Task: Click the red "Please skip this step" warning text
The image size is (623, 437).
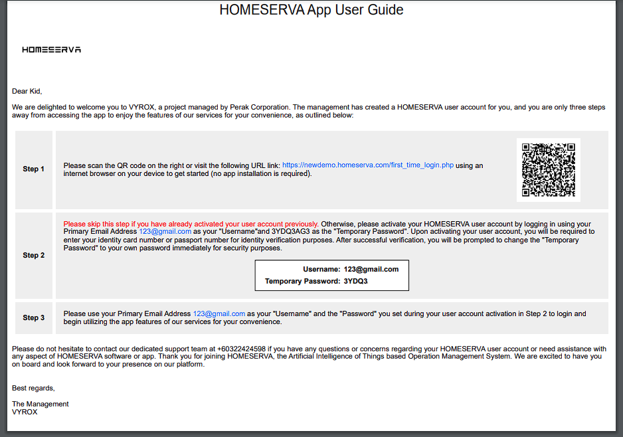Action: tap(191, 224)
